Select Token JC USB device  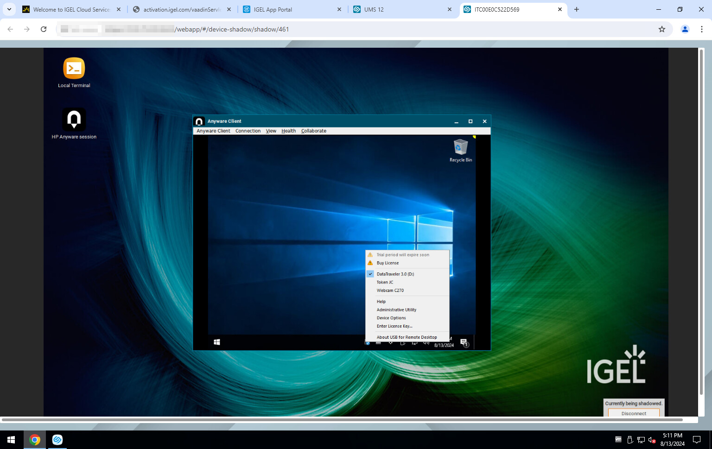tap(385, 282)
